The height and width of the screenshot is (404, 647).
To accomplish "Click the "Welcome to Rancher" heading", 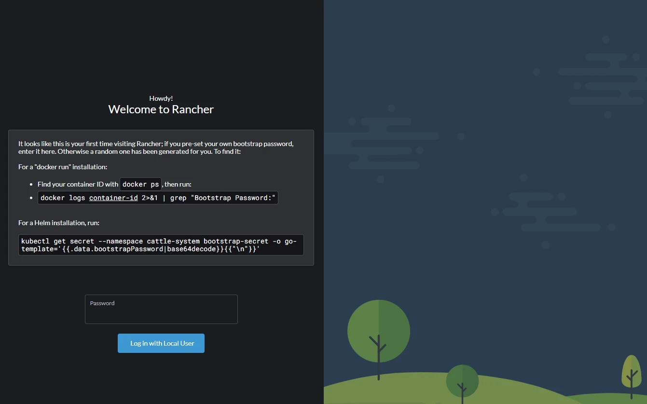I will pos(161,109).
